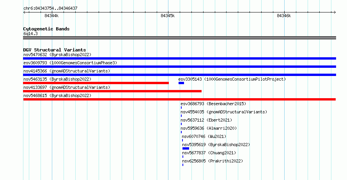Click the 84344k ruler label

pyautogui.click(x=51, y=16)
